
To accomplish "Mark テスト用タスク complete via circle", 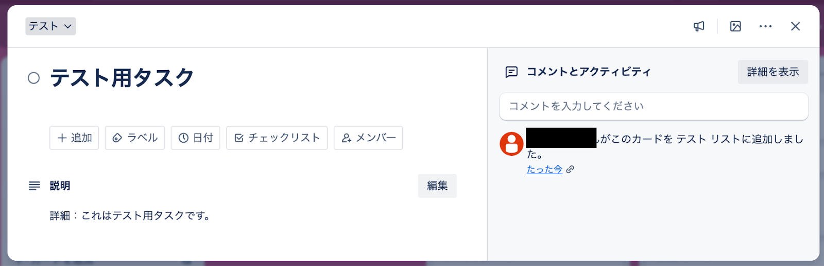I will point(33,78).
